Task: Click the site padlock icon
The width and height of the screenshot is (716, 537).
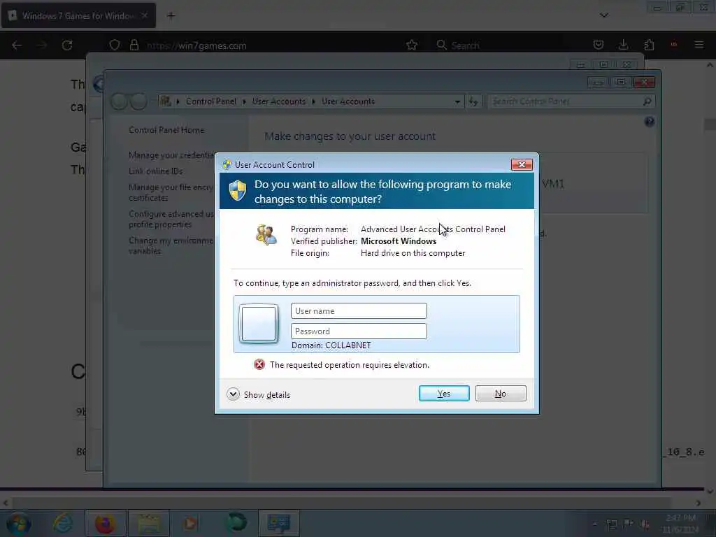Action: click(134, 45)
